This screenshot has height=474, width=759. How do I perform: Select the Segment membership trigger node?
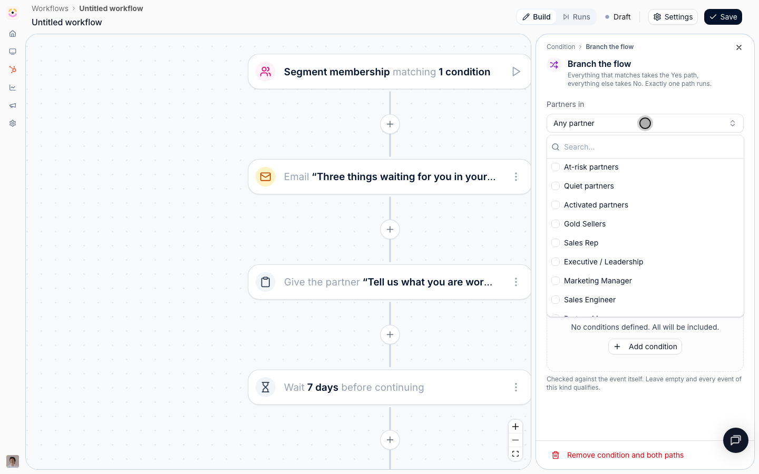click(x=390, y=72)
